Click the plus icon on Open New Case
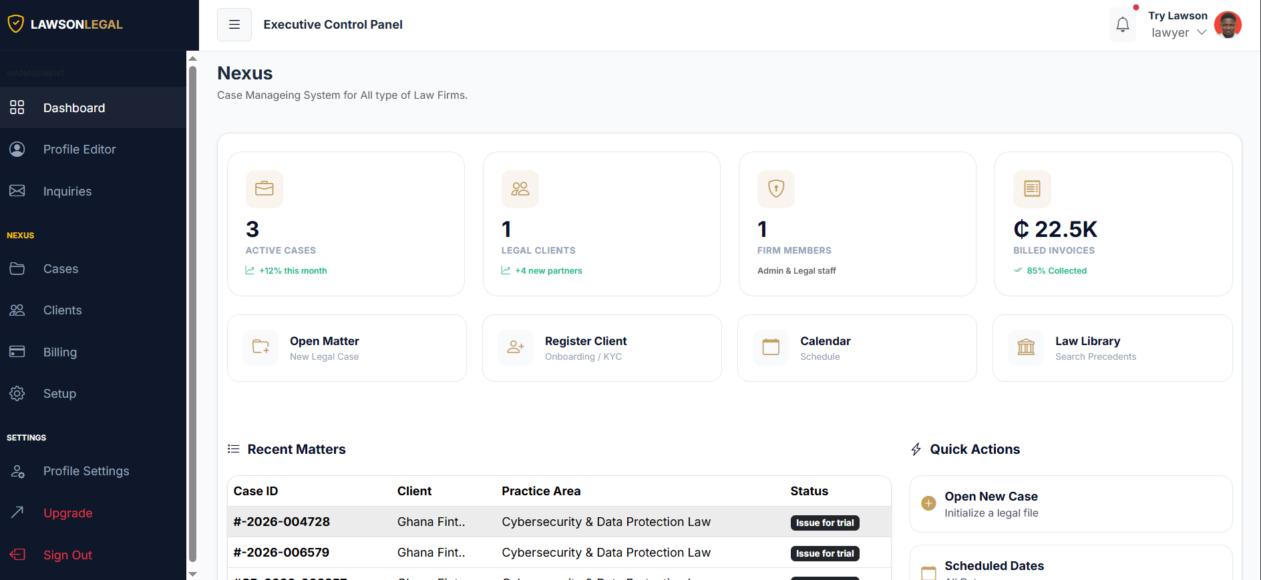The image size is (1261, 580). pyautogui.click(x=928, y=503)
